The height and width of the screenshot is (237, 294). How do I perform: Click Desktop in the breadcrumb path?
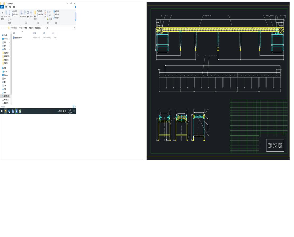click(x=21, y=28)
